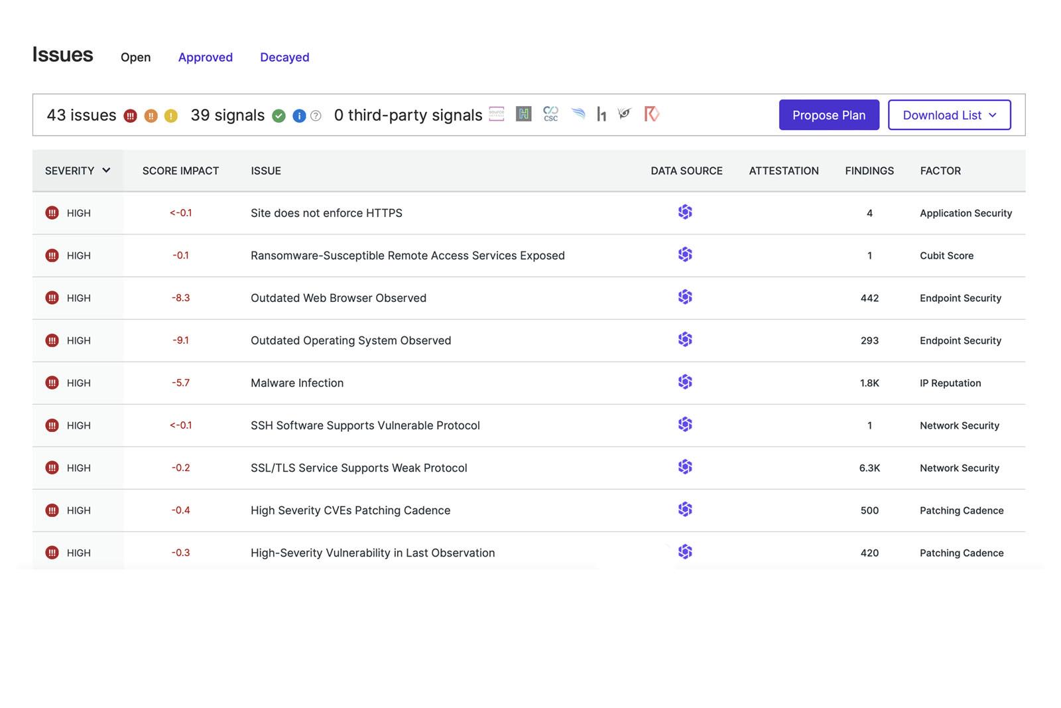1061x708 pixels.
Task: Click the 293 findings count
Action: pos(869,340)
